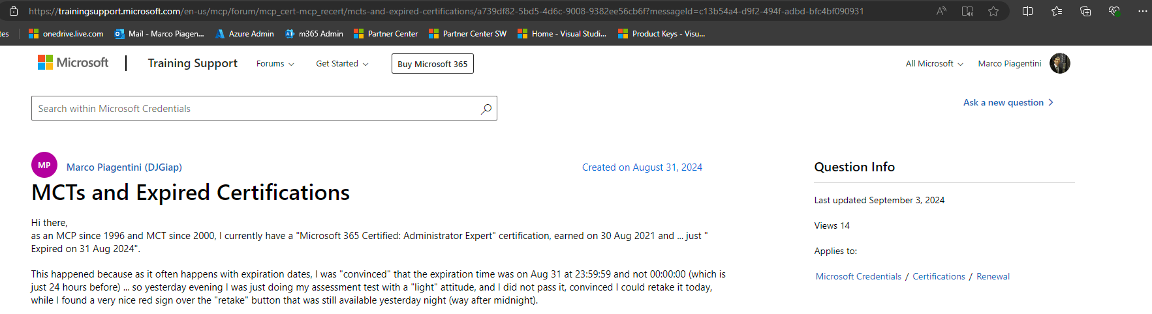Viewport: 1152px width, 314px height.
Task: Open author Marco Piagentini (DJGiap) profile
Action: [x=124, y=167]
